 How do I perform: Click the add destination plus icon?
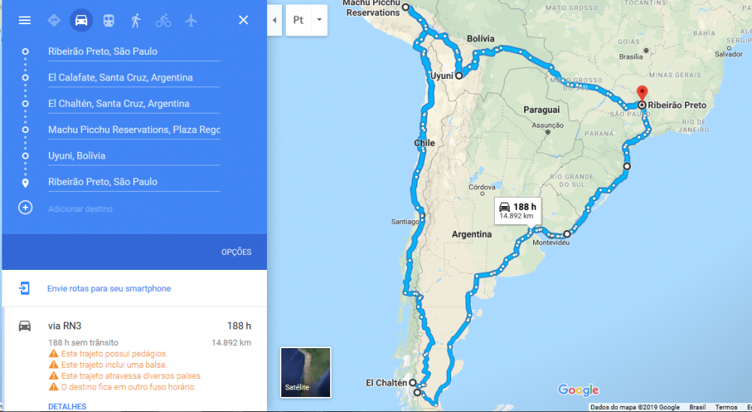(x=26, y=208)
